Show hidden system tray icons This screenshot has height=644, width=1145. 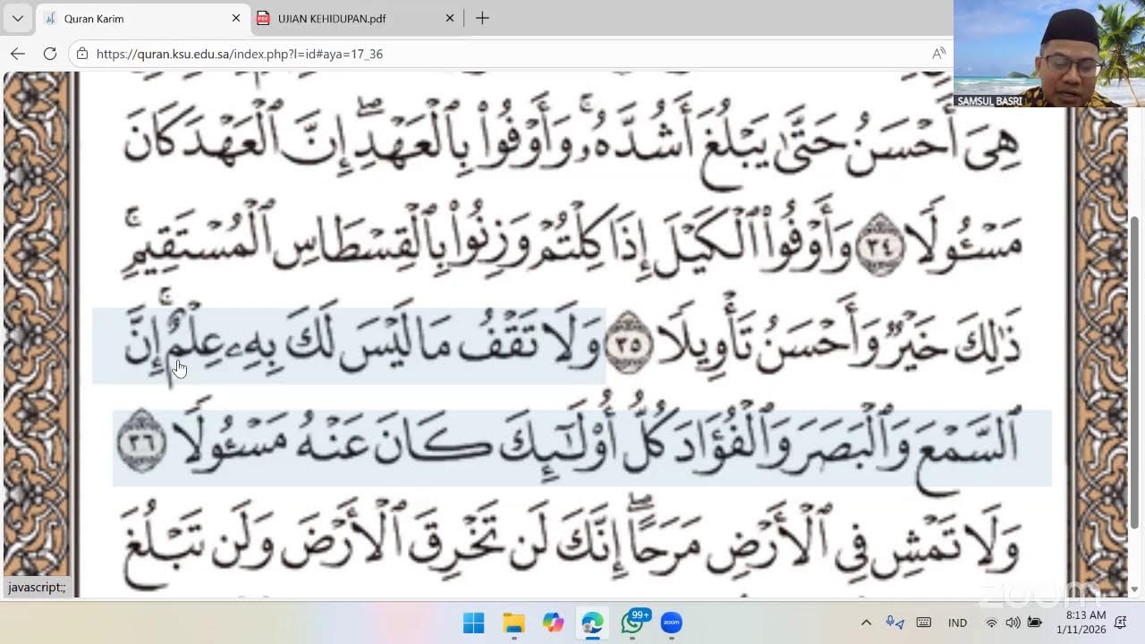click(x=866, y=623)
